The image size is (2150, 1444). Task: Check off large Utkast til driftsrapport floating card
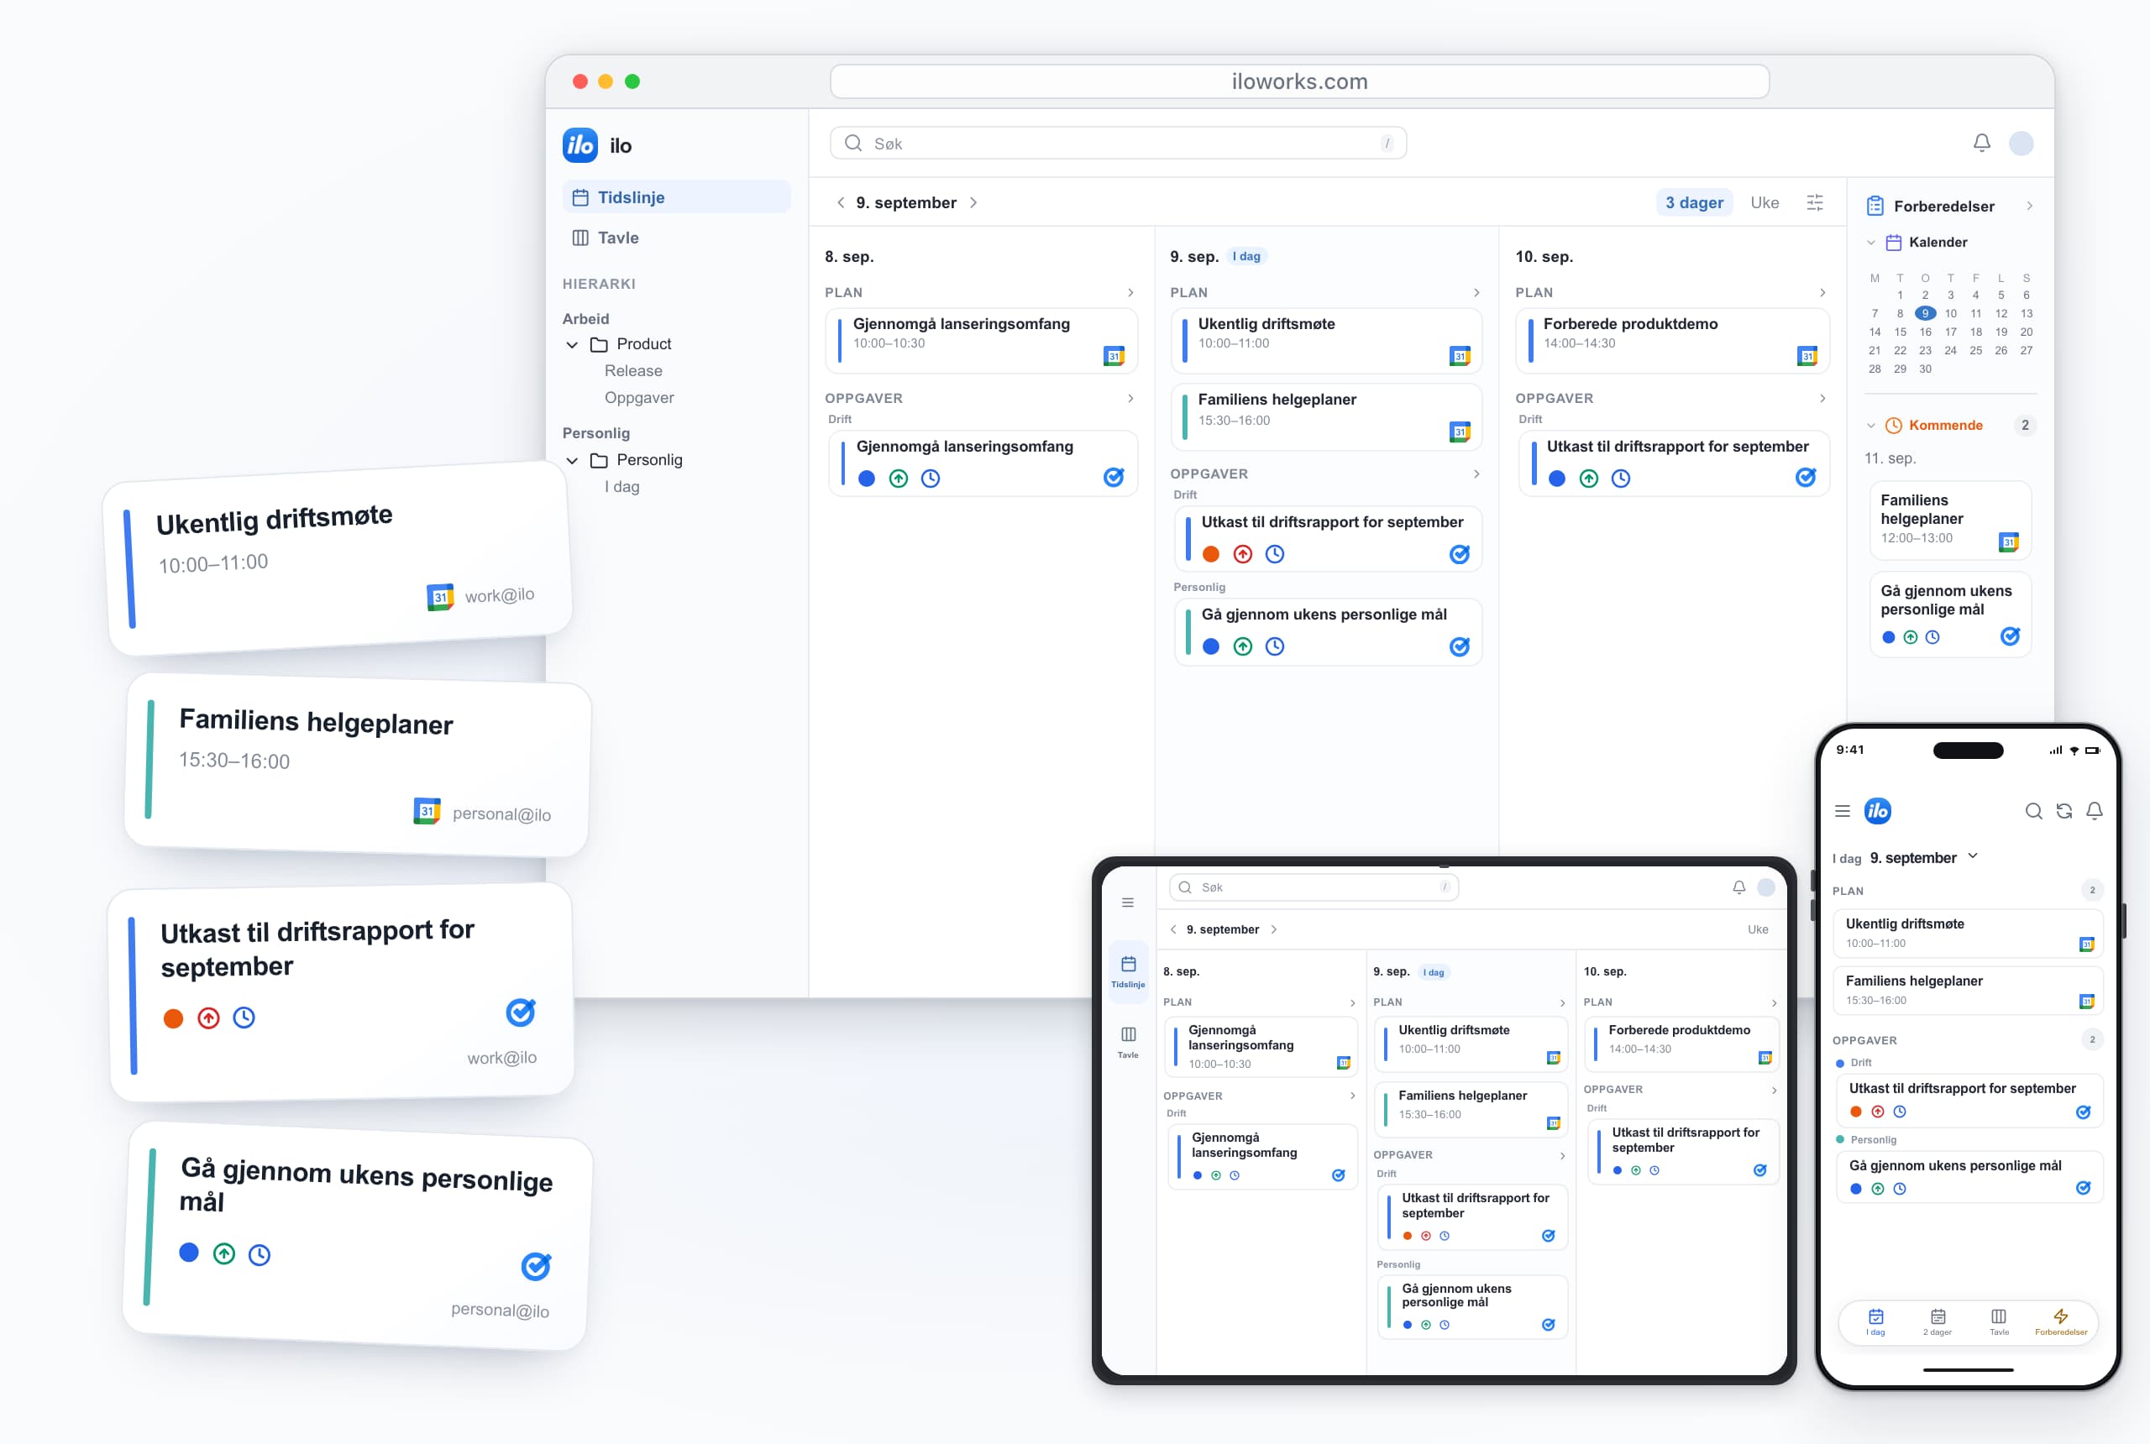(521, 1012)
